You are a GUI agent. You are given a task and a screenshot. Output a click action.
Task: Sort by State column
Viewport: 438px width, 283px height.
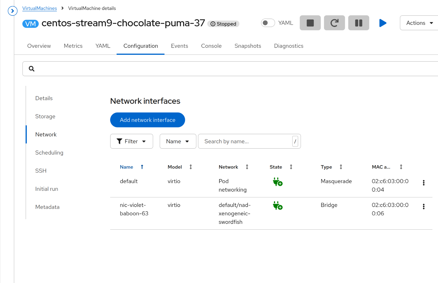pyautogui.click(x=291, y=167)
